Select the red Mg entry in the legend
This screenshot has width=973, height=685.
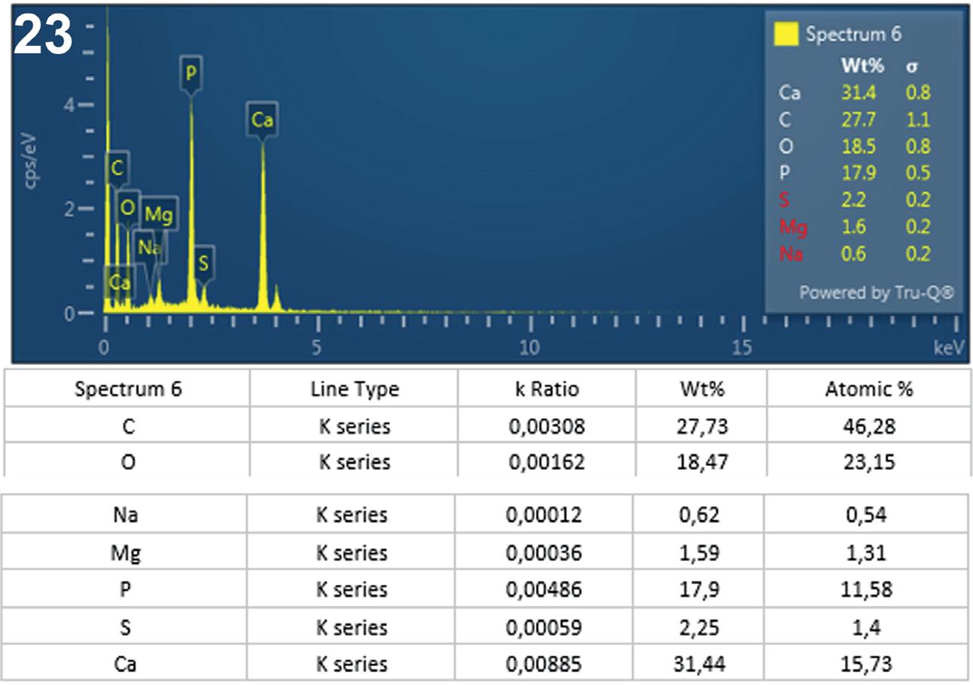(792, 227)
